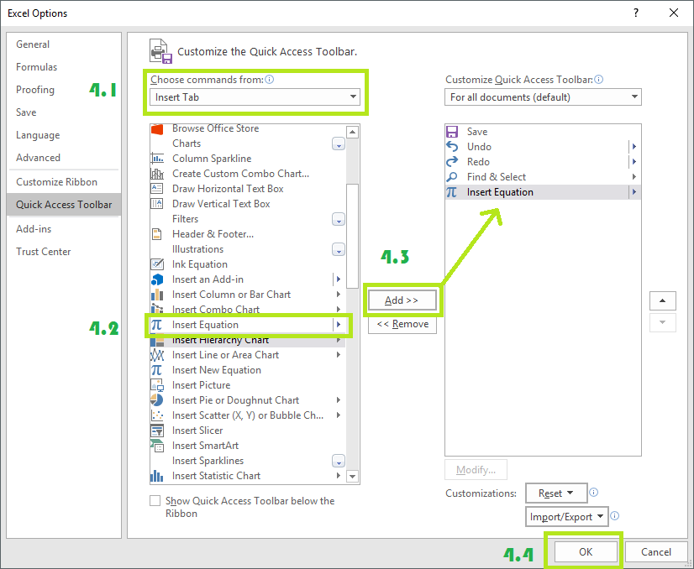
Task: Click info icon beside Choose commands from
Action: [269, 79]
